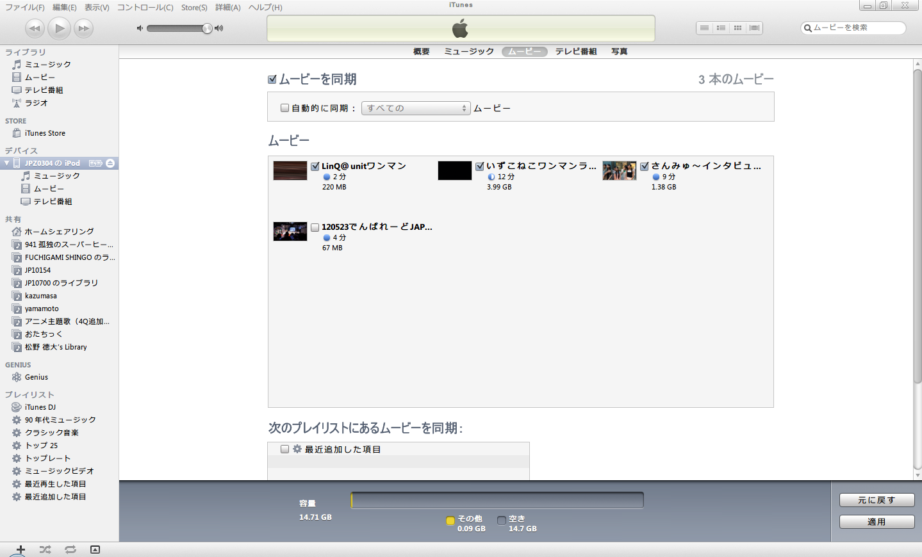The width and height of the screenshot is (922, 557).
Task: Open the ヘルプ(H) menu
Action: pos(265,8)
